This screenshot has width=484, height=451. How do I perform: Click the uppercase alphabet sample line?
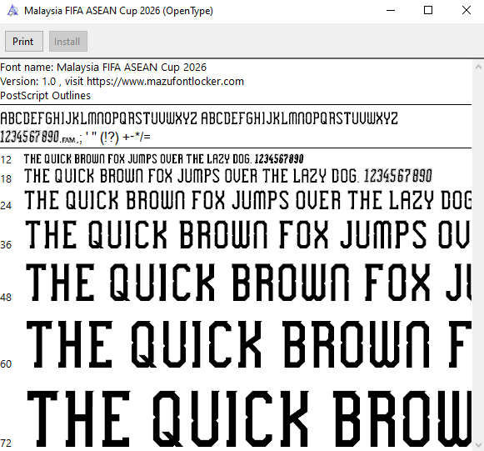tap(199, 118)
